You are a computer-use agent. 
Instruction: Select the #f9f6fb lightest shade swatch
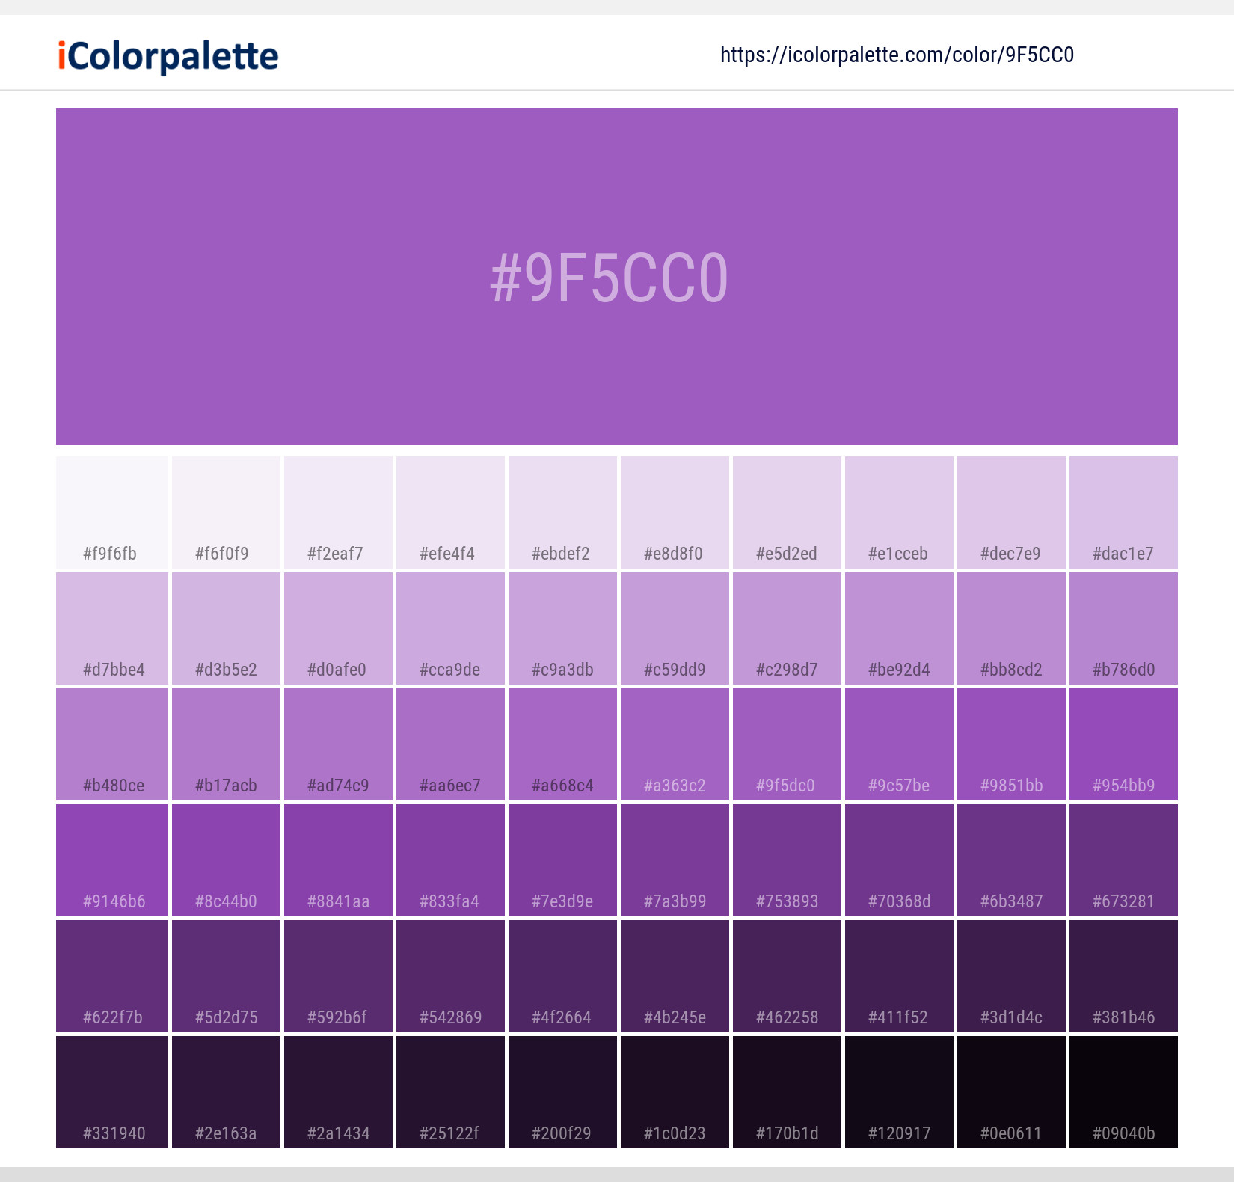(x=111, y=512)
